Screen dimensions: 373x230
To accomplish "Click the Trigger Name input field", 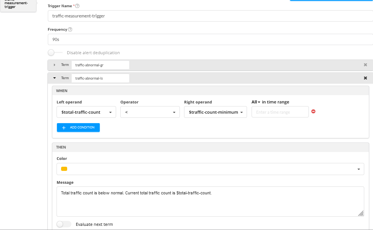I will click(x=210, y=16).
